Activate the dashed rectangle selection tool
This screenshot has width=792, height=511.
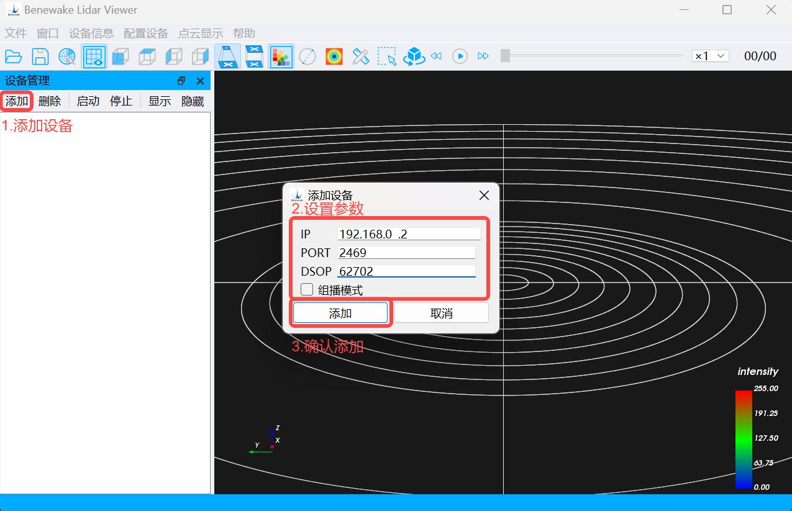(388, 57)
